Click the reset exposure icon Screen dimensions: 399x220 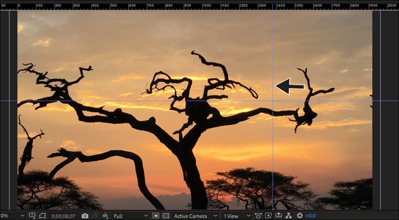pyautogui.click(x=300, y=216)
